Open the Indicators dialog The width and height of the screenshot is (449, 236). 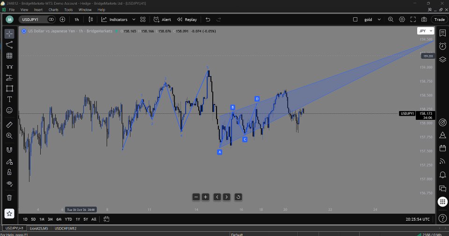click(115, 20)
